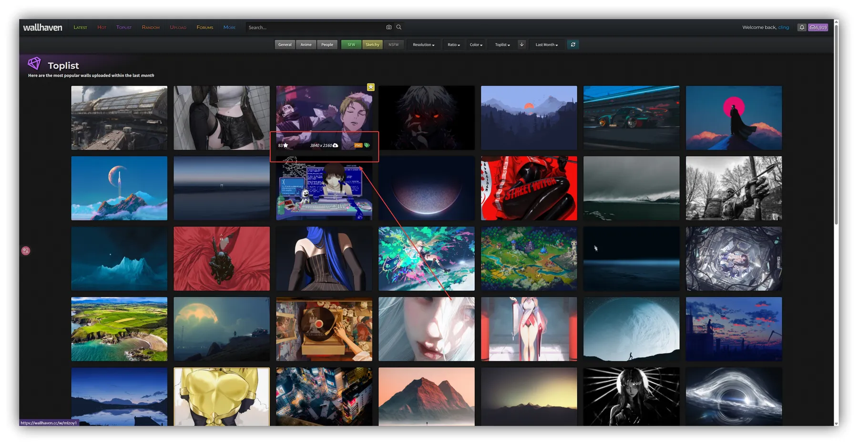Click the cloud download icon on the featured wallpaper
Viewport: 858px width, 445px height.
335,145
